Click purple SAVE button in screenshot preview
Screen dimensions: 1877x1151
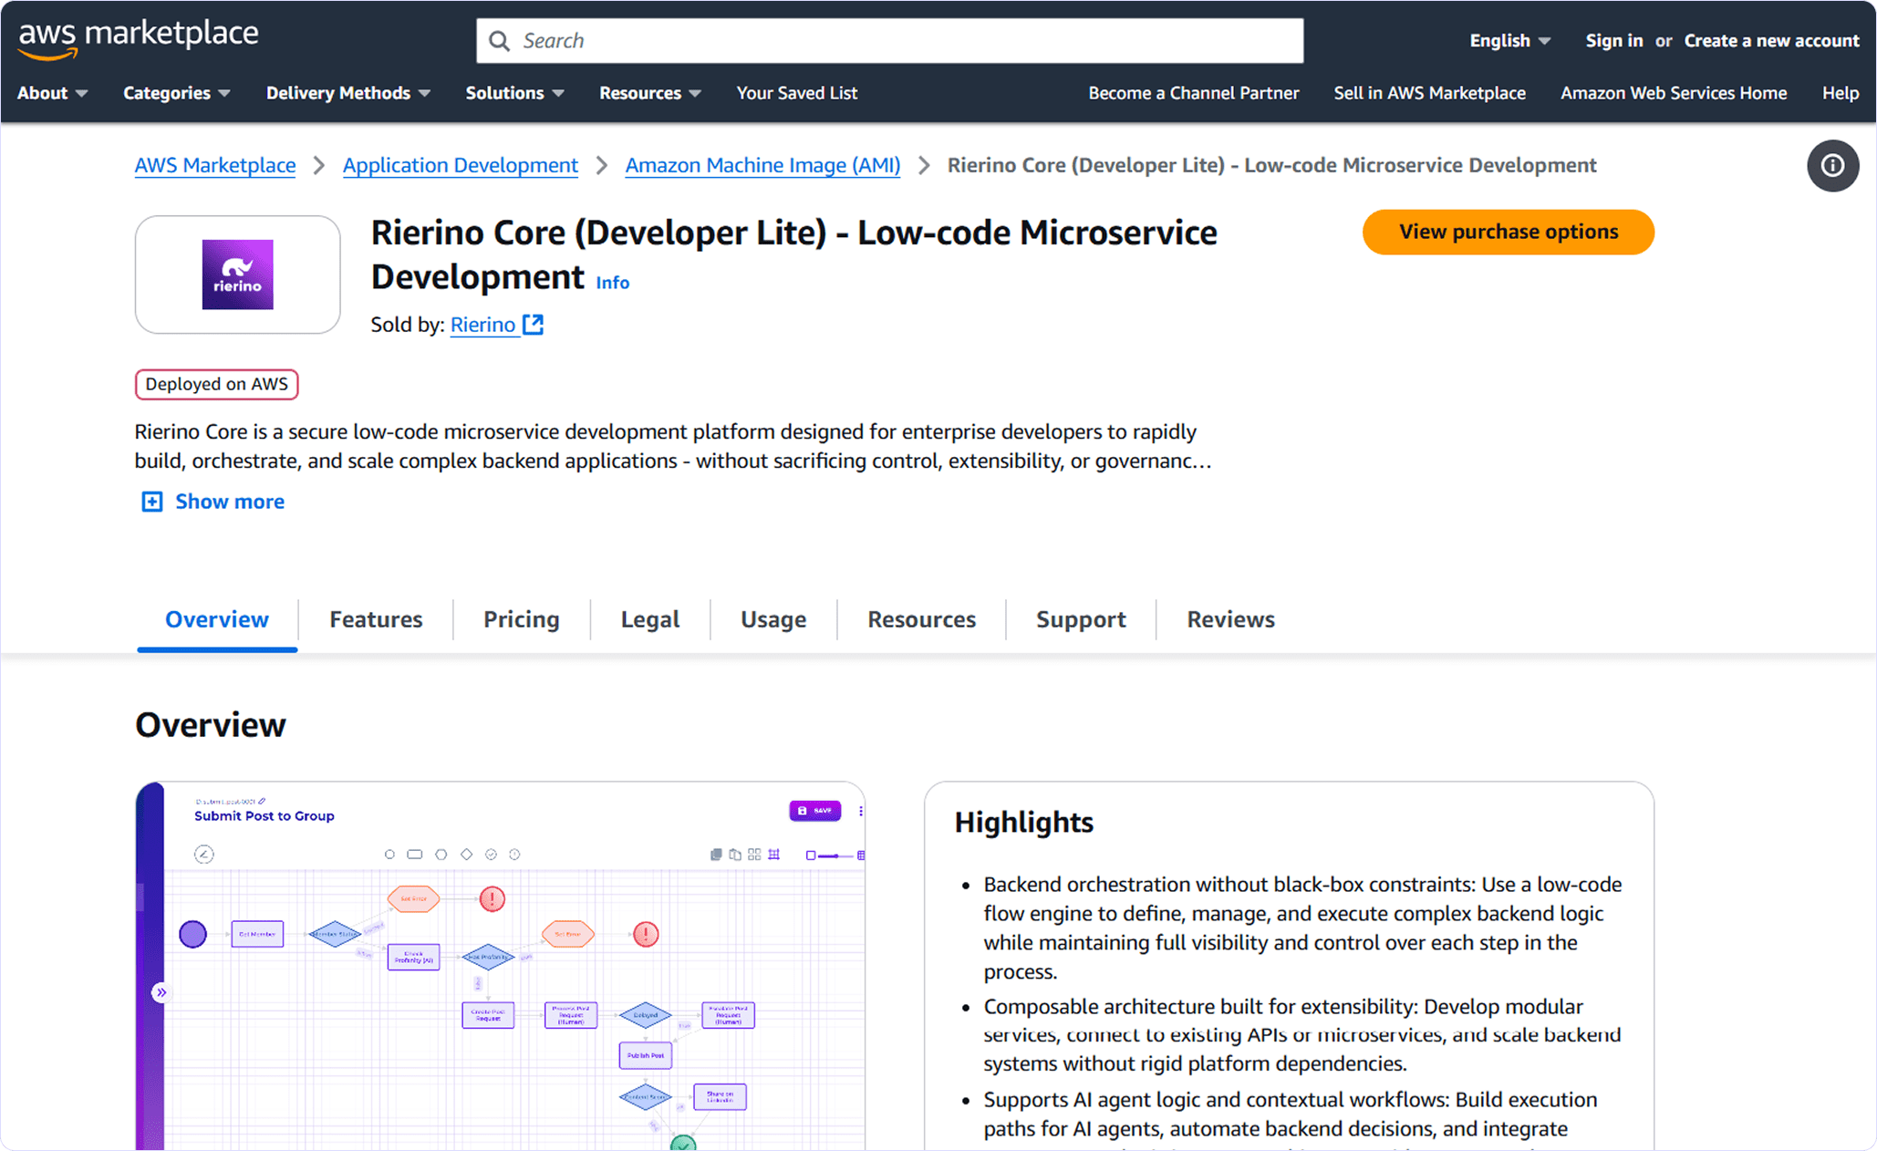(x=814, y=810)
